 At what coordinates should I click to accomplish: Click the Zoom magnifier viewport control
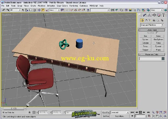(153, 112)
